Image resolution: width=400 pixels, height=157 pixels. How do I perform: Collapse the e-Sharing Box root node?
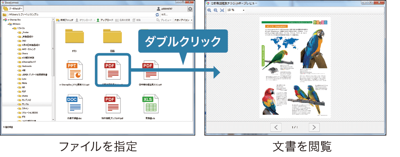[x=3, y=20]
